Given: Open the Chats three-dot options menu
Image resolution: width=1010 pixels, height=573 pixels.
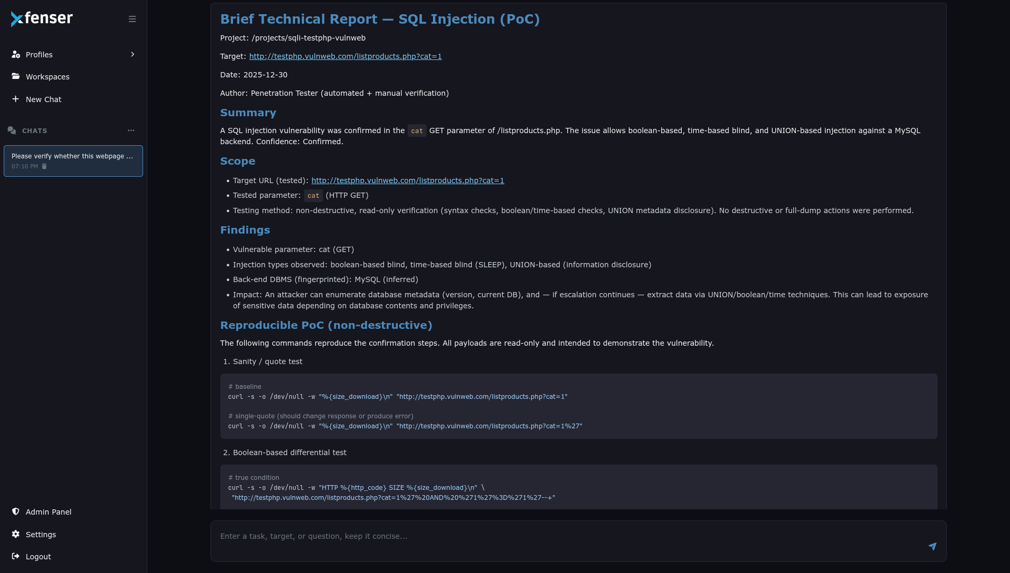Looking at the screenshot, I should (x=131, y=130).
